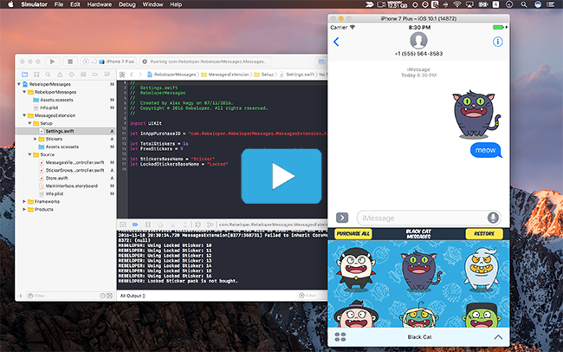Toggle breakpoints activation in debug bar
Screen dimensions: 563x352
pos(135,225)
